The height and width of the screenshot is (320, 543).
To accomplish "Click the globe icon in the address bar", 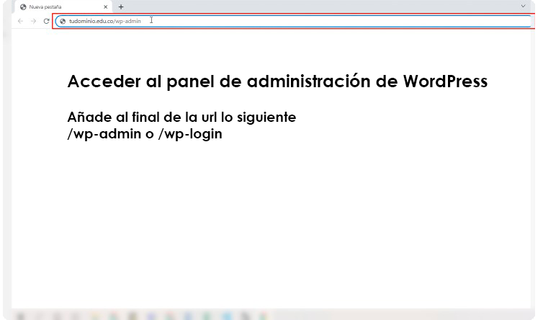I will pos(63,21).
